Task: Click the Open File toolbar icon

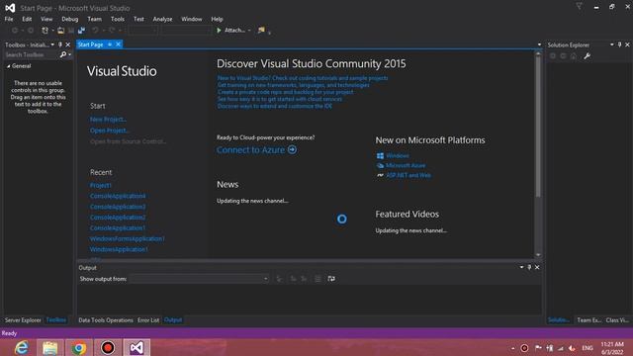Action: [60, 31]
